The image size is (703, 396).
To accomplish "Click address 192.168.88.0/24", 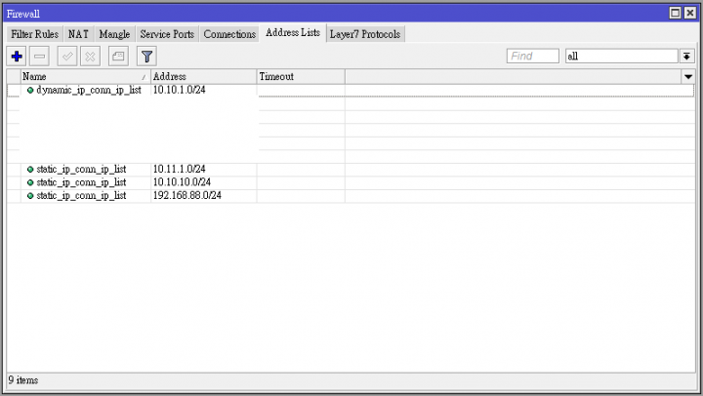I will 187,196.
